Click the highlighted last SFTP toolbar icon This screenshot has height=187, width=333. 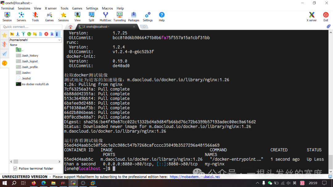click(x=57, y=34)
